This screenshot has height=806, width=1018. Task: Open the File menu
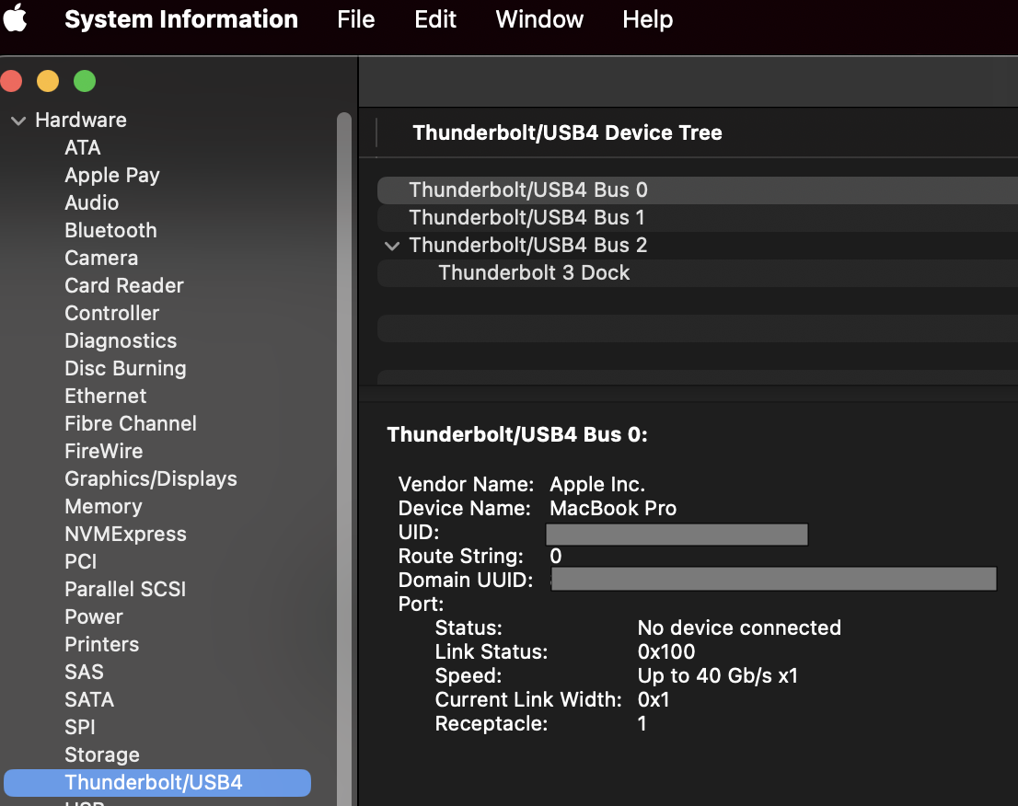(356, 19)
